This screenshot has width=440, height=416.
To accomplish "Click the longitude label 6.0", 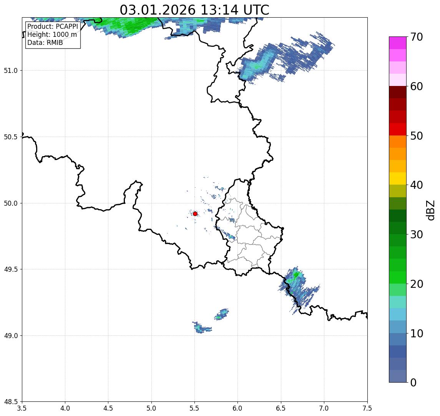I will click(238, 408).
